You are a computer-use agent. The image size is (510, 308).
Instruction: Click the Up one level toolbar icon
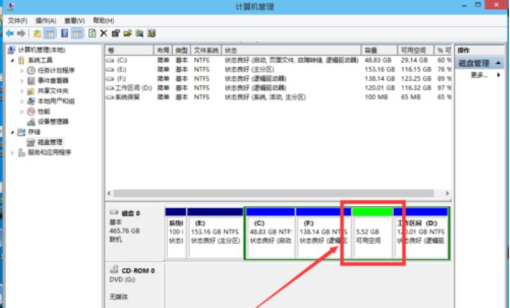tap(37, 33)
